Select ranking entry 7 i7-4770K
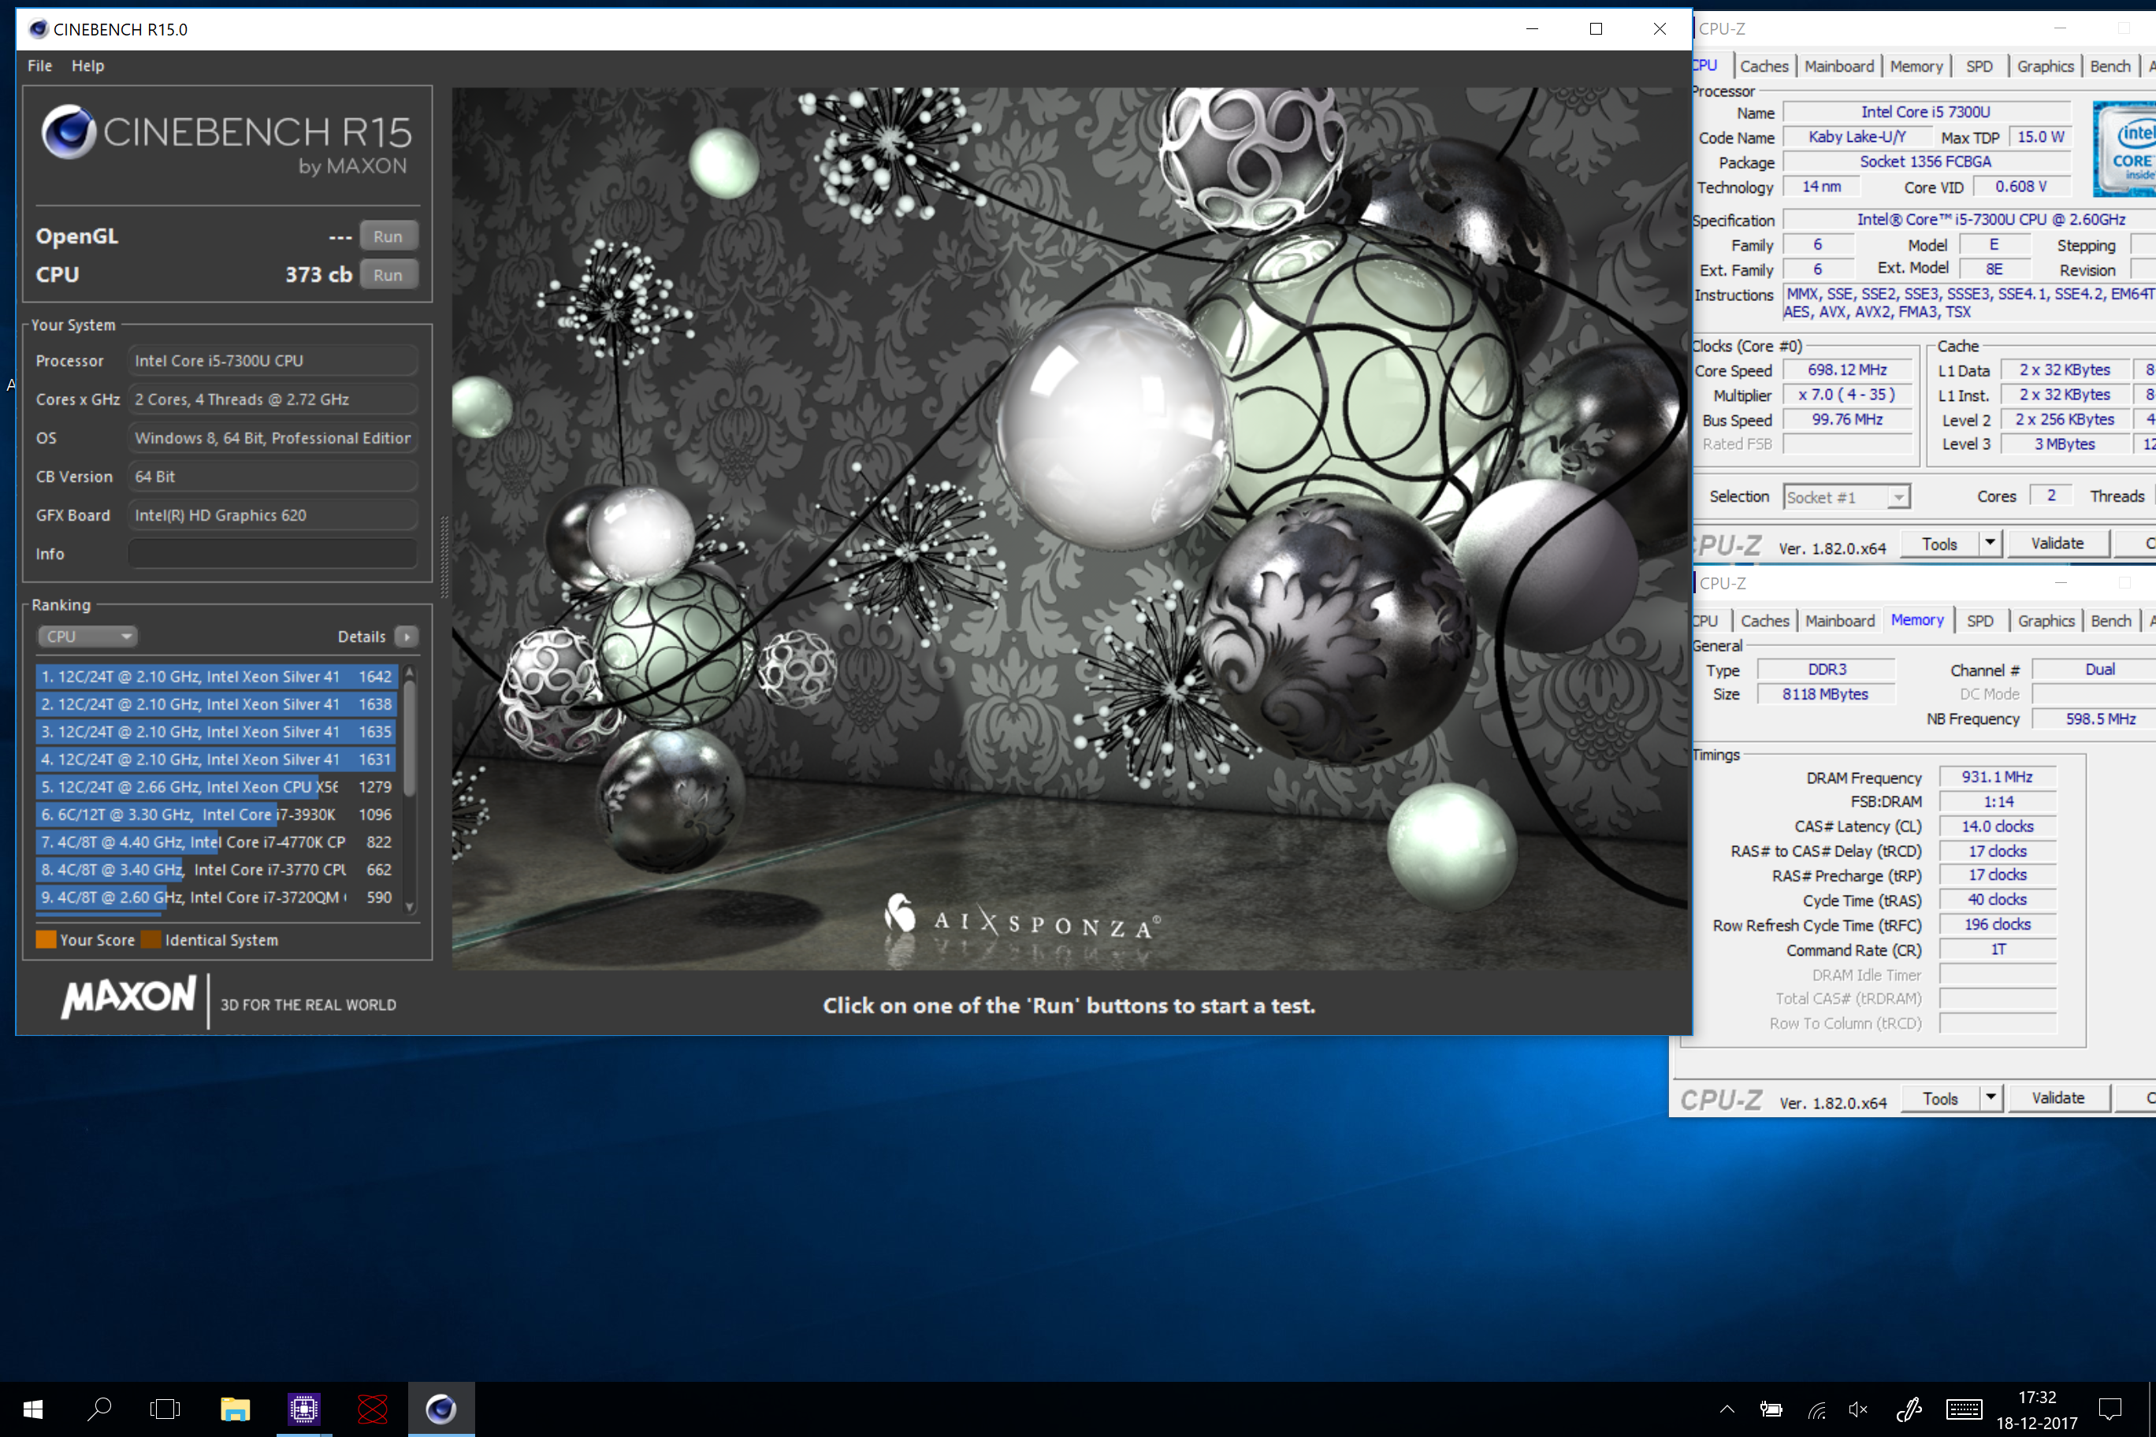This screenshot has height=1437, width=2156. (x=217, y=841)
